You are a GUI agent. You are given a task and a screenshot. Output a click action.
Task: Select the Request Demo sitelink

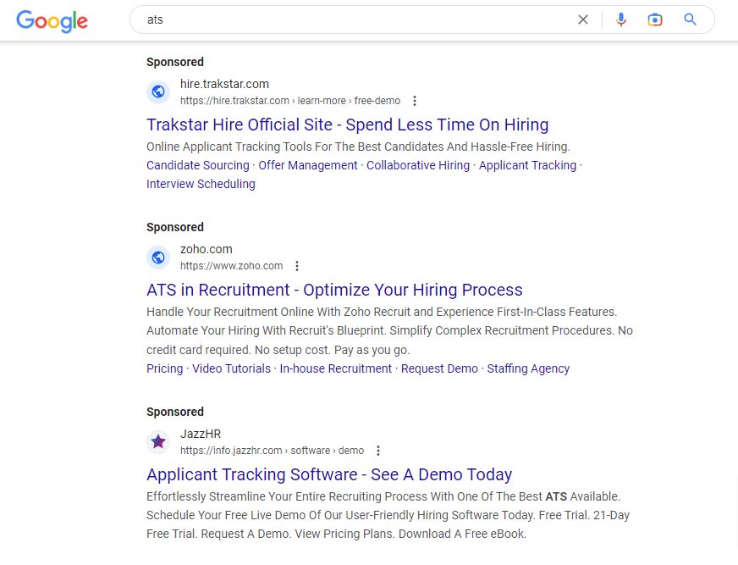(x=439, y=368)
